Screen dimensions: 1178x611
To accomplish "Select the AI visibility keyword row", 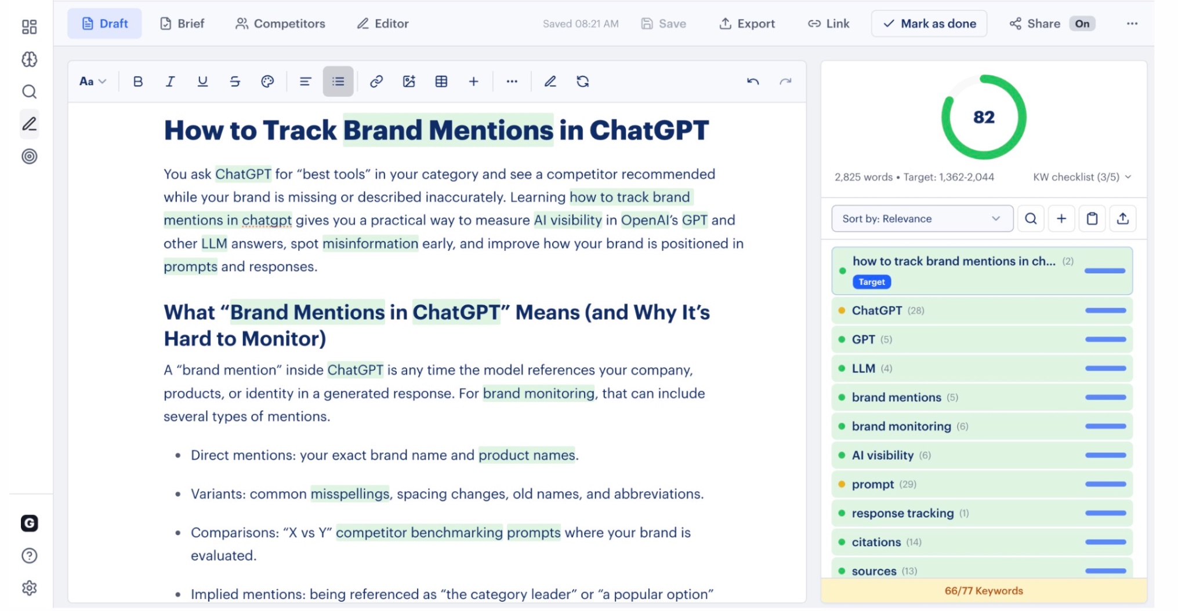I will [x=982, y=455].
